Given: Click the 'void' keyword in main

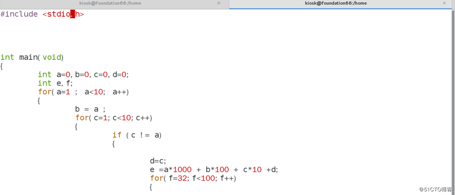Looking at the screenshot, I should (x=52, y=57).
